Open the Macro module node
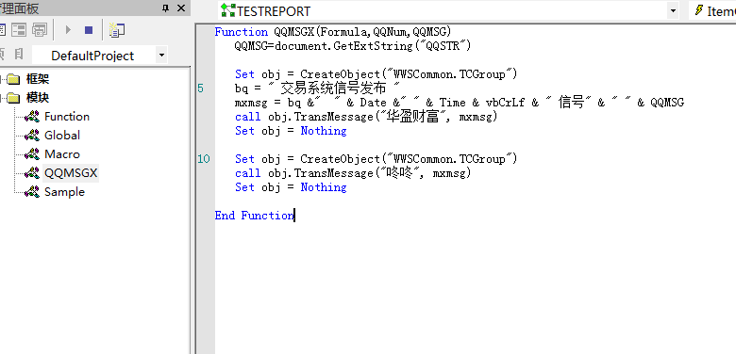Image resolution: width=736 pixels, height=354 pixels. [x=53, y=154]
